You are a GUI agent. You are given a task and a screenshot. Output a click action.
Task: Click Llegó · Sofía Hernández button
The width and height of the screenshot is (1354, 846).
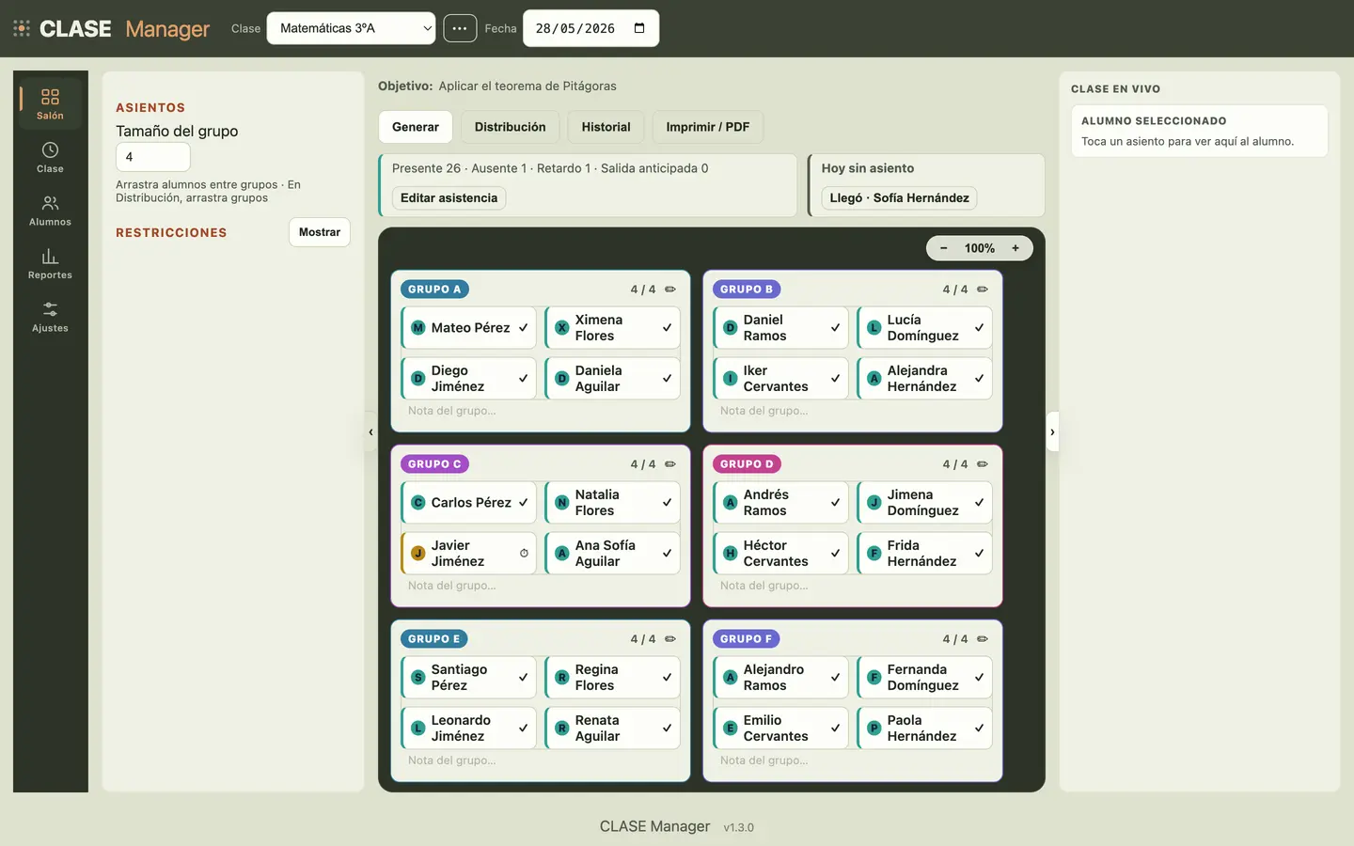pyautogui.click(x=900, y=198)
